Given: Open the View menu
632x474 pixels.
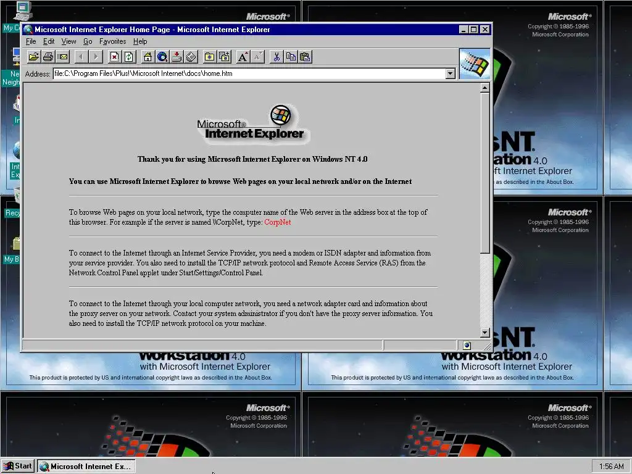Looking at the screenshot, I should pyautogui.click(x=69, y=41).
